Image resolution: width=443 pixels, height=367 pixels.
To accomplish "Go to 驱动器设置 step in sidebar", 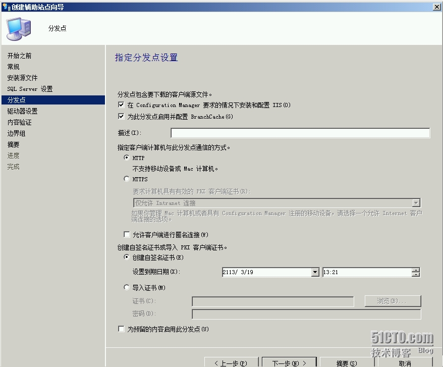I will 22,111.
